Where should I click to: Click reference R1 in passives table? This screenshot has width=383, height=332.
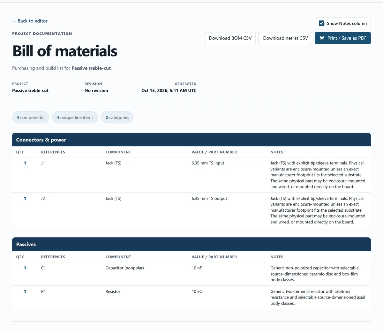[x=43, y=292]
